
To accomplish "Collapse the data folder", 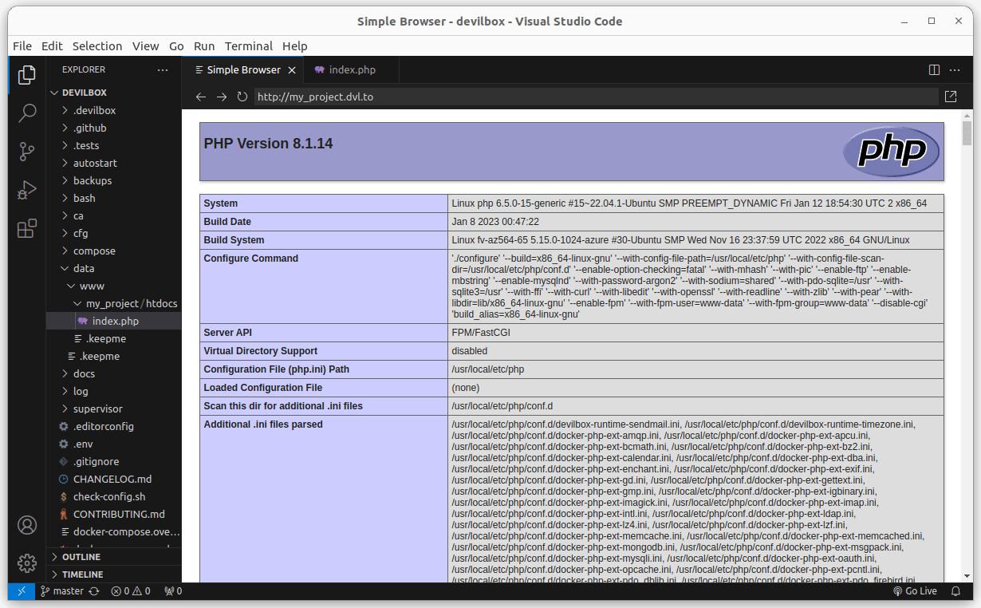I will coord(83,268).
